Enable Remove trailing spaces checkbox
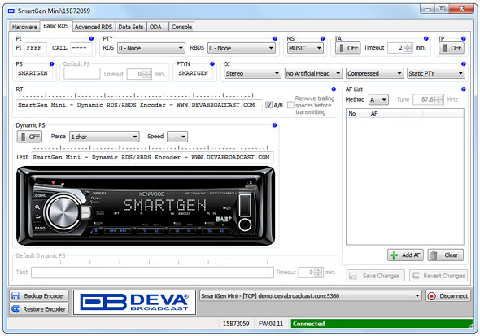Image resolution: width=480 pixels, height=336 pixels. pyautogui.click(x=290, y=105)
